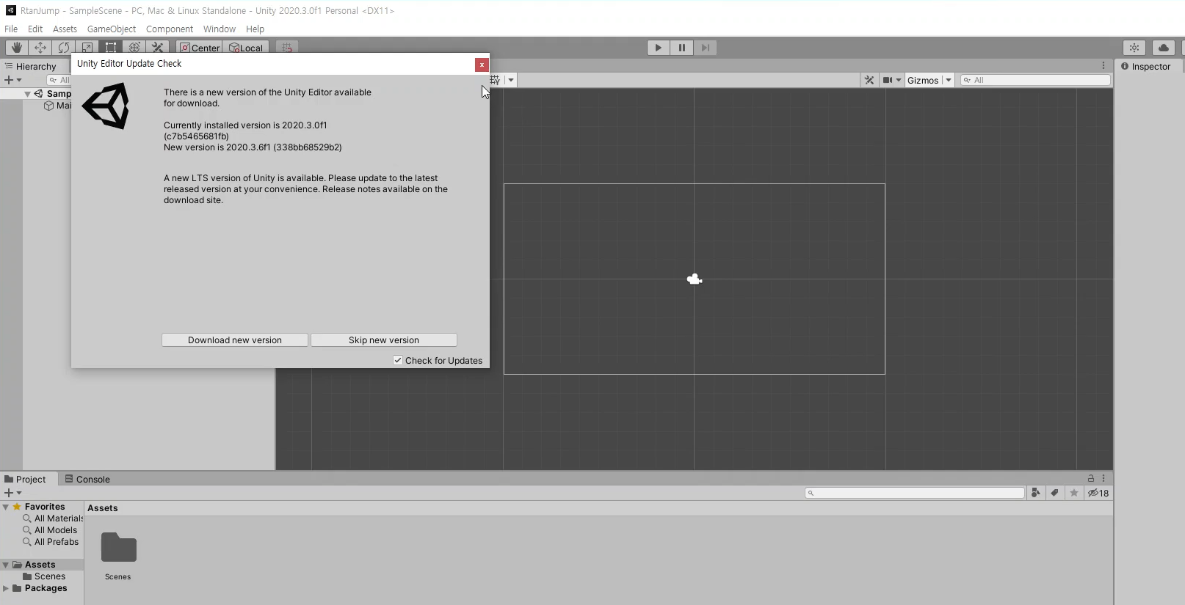Close the Unity Editor Update Check dialog
Screen dimensions: 1185x605
(482, 65)
